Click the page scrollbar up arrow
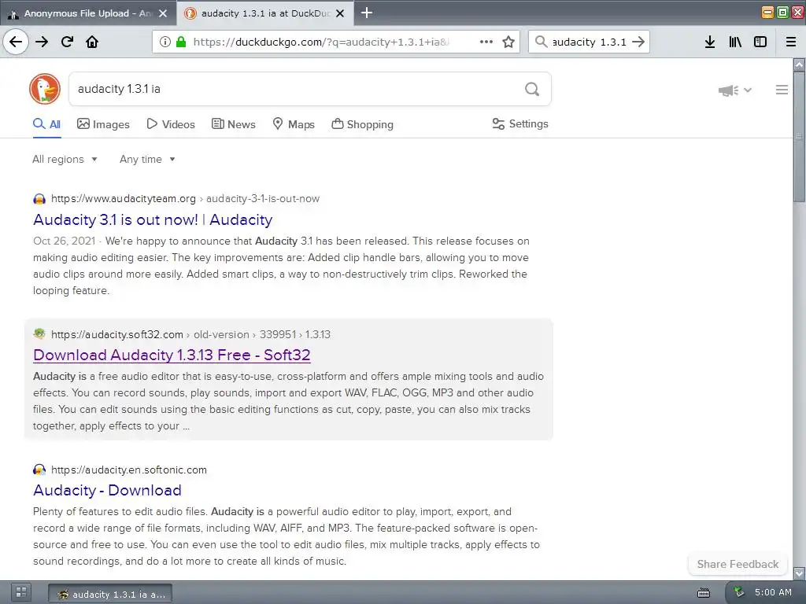Image resolution: width=806 pixels, height=604 pixels. tap(799, 64)
